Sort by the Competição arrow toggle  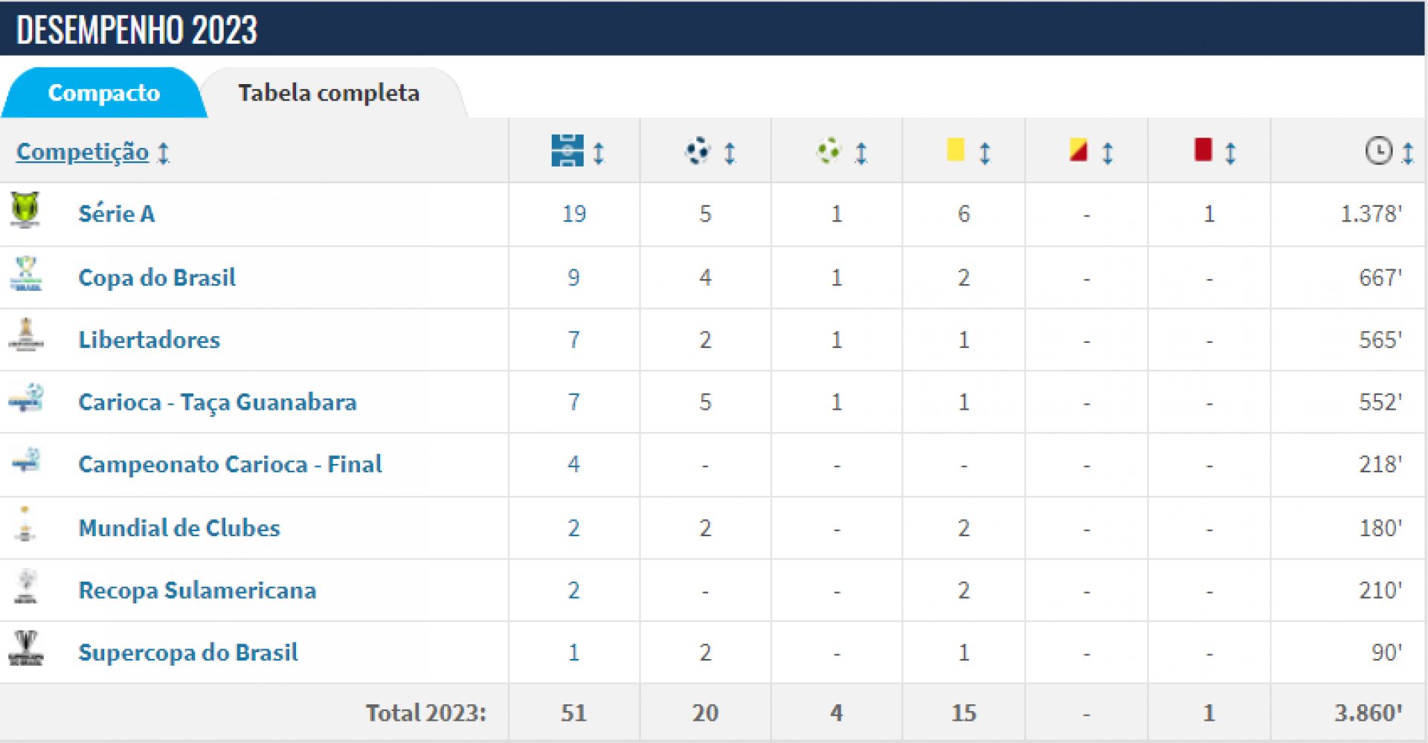pyautogui.click(x=164, y=153)
